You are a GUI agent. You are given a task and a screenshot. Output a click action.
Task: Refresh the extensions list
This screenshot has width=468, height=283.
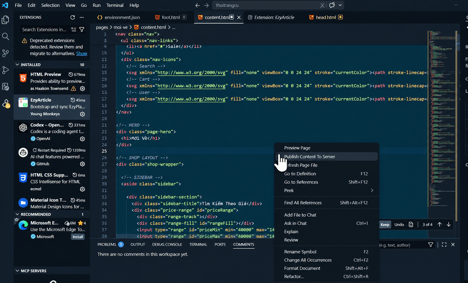click(73, 17)
